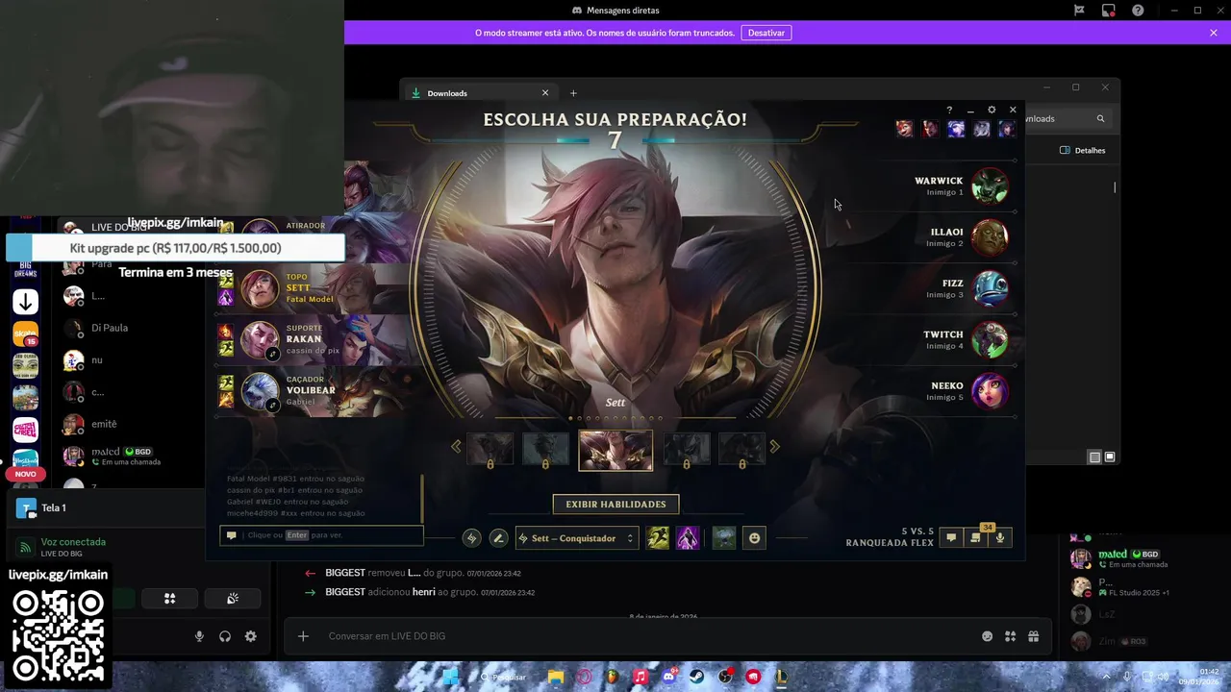The image size is (1231, 692).
Task: Toggle Discord microphone mute
Action: click(x=199, y=636)
